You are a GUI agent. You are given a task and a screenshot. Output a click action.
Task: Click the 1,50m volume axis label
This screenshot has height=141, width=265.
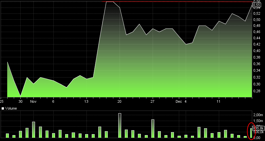click(257, 121)
